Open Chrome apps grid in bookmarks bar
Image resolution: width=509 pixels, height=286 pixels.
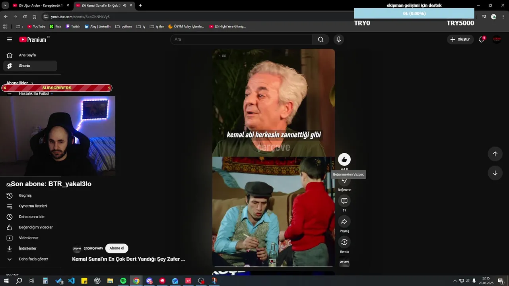pyautogui.click(x=5, y=27)
